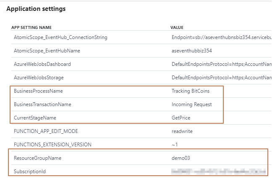Screen dimensions: 280x182
Task: Edit the aseventhubbiz354 value field
Action: pos(191,51)
